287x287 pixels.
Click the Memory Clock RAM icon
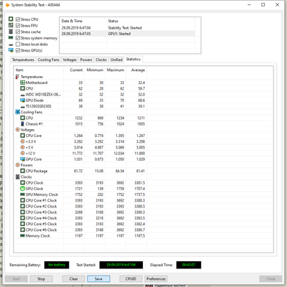[x=22, y=235]
